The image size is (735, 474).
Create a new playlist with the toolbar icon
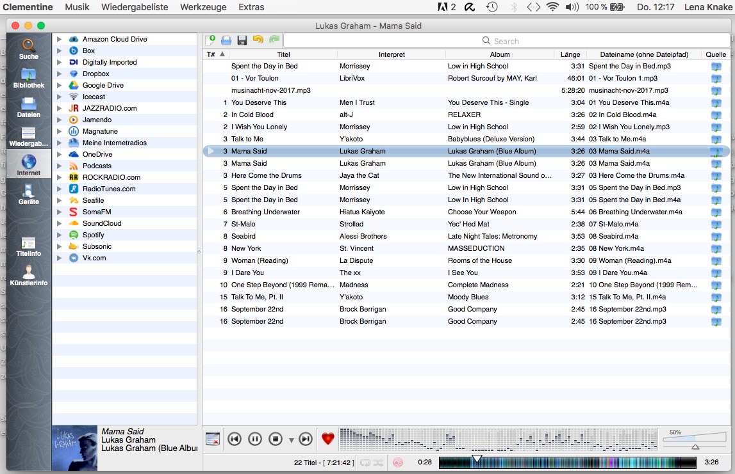(x=210, y=40)
